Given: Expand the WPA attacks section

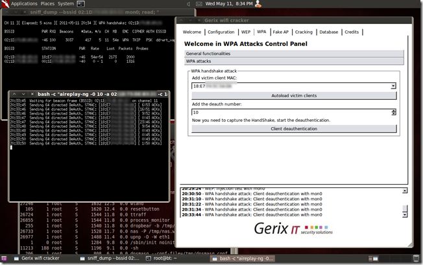Looking at the screenshot, I should click(294, 61).
